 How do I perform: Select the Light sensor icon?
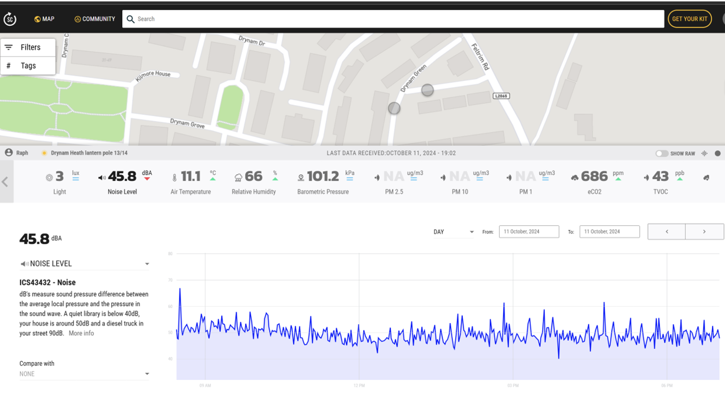pyautogui.click(x=49, y=177)
